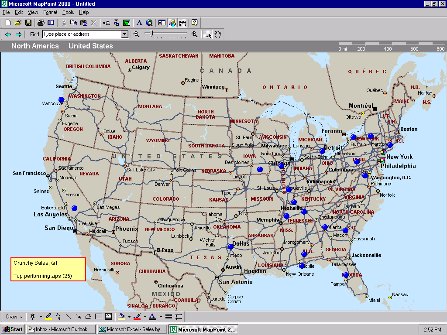Image resolution: width=447 pixels, height=335 pixels.
Task: Expand the Draw menu dropdown
Action: [x=14, y=317]
